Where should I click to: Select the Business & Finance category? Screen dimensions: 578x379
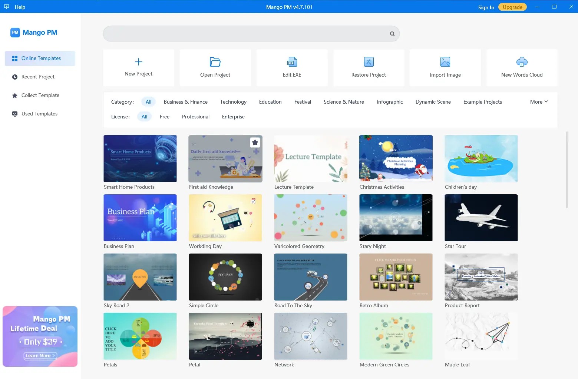click(186, 102)
